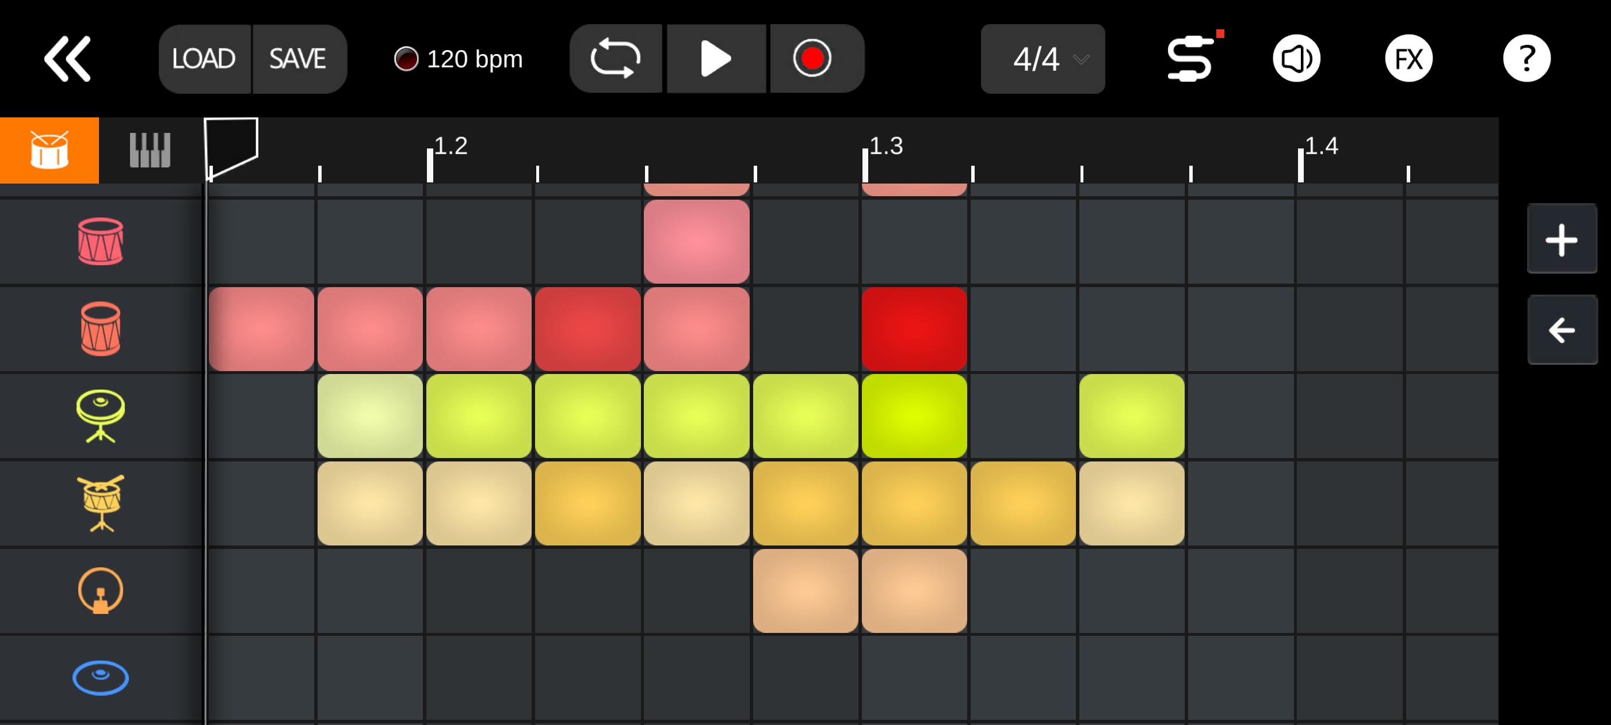Click the 1.3 beat timeline marker
The width and height of the screenshot is (1611, 725).
pos(882,150)
